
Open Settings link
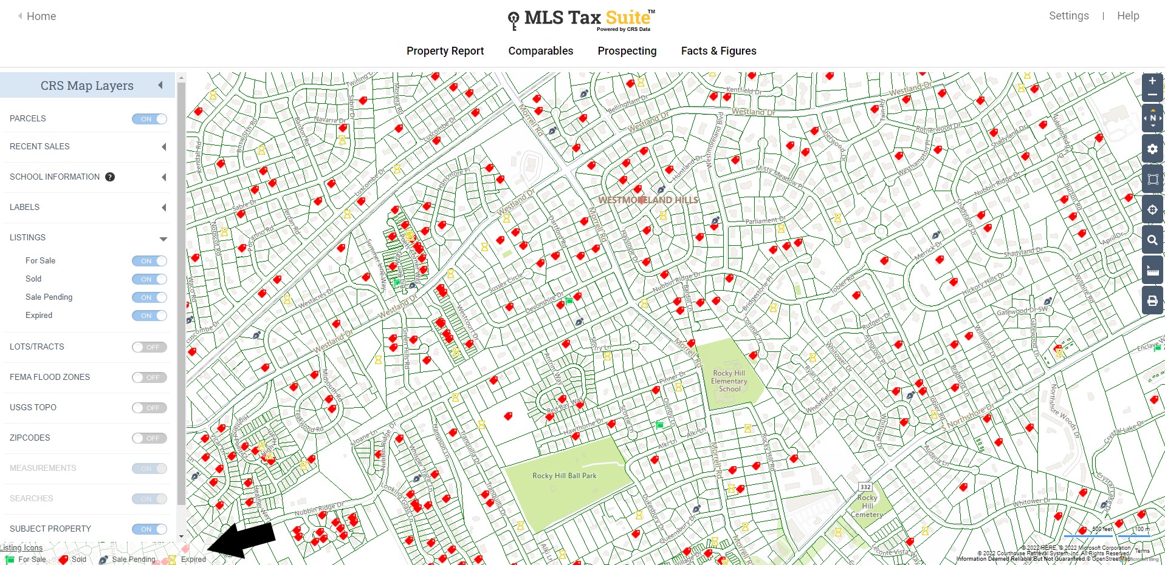tap(1068, 16)
